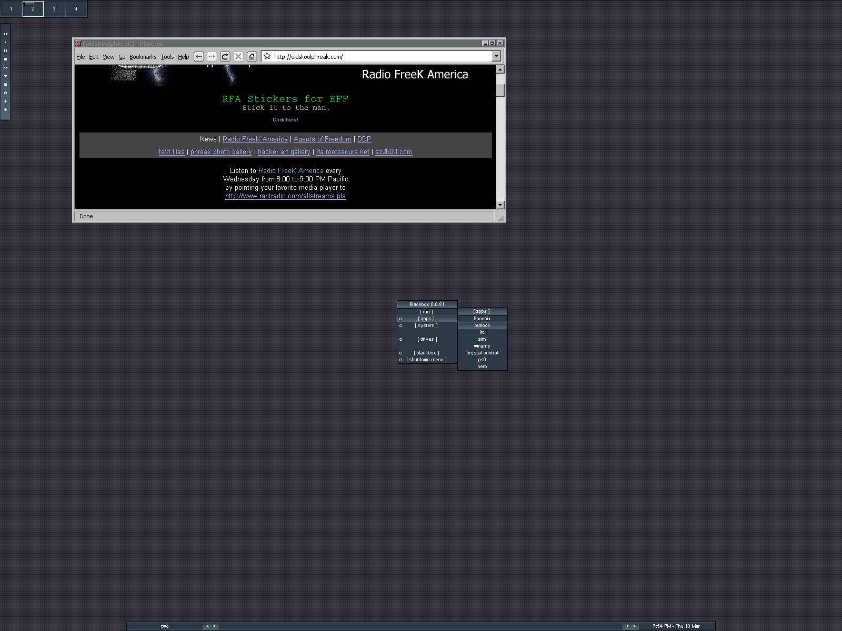Click the down arrow icon in the side player bar
This screenshot has width=842, height=631.
(x=6, y=109)
